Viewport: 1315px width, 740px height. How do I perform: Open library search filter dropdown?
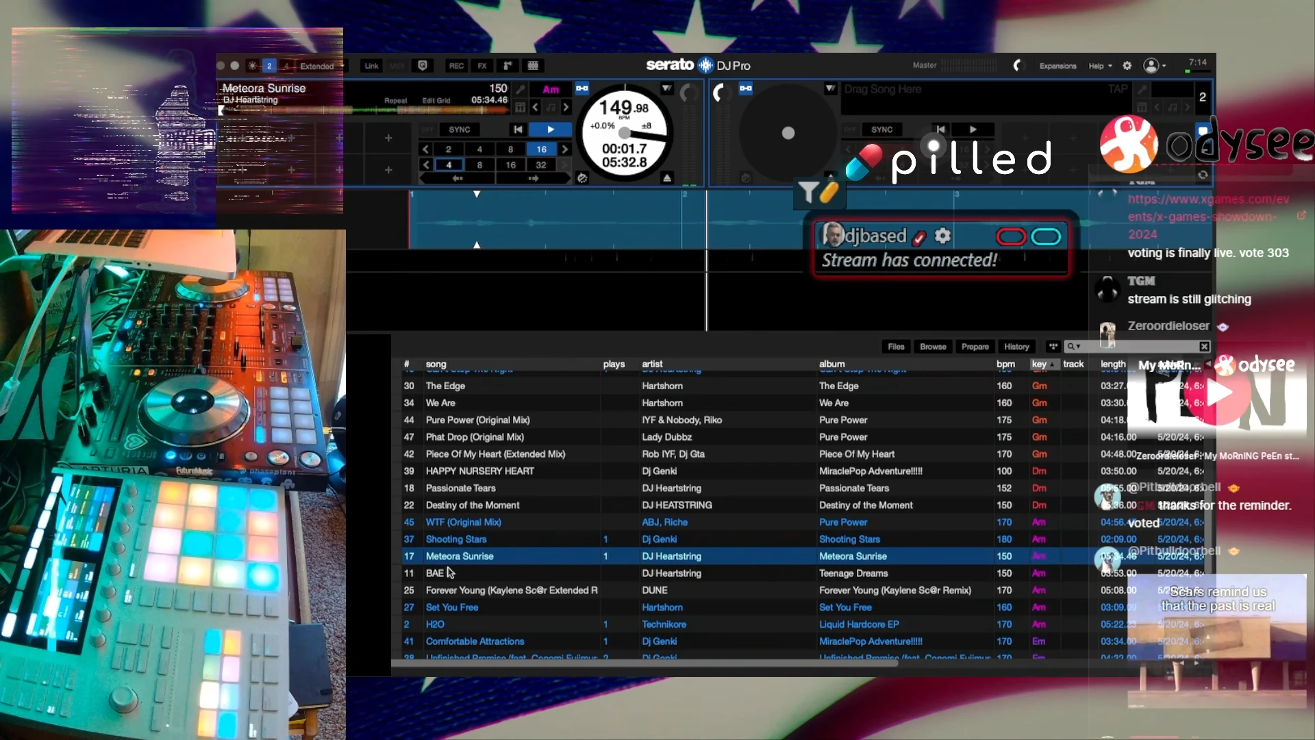click(1073, 347)
